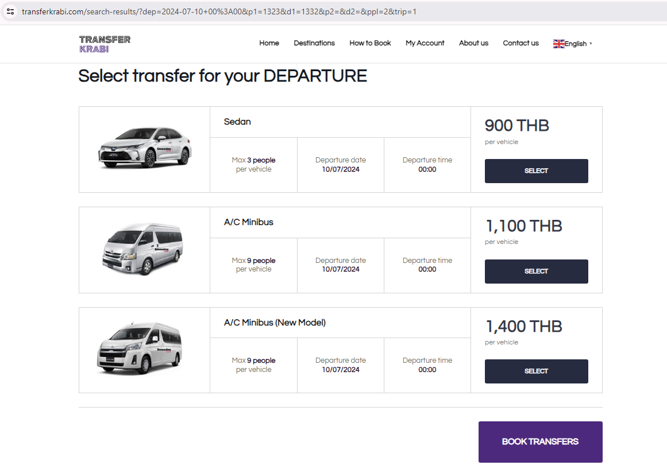Click the Sedan car image
Image resolution: width=667 pixels, height=469 pixels.
click(145, 148)
